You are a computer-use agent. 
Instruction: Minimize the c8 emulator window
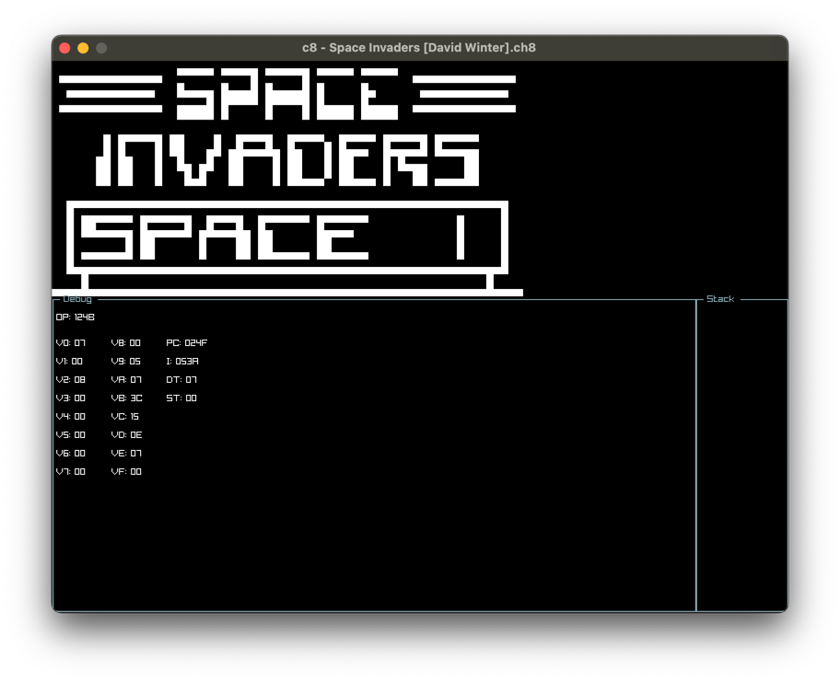click(x=83, y=48)
